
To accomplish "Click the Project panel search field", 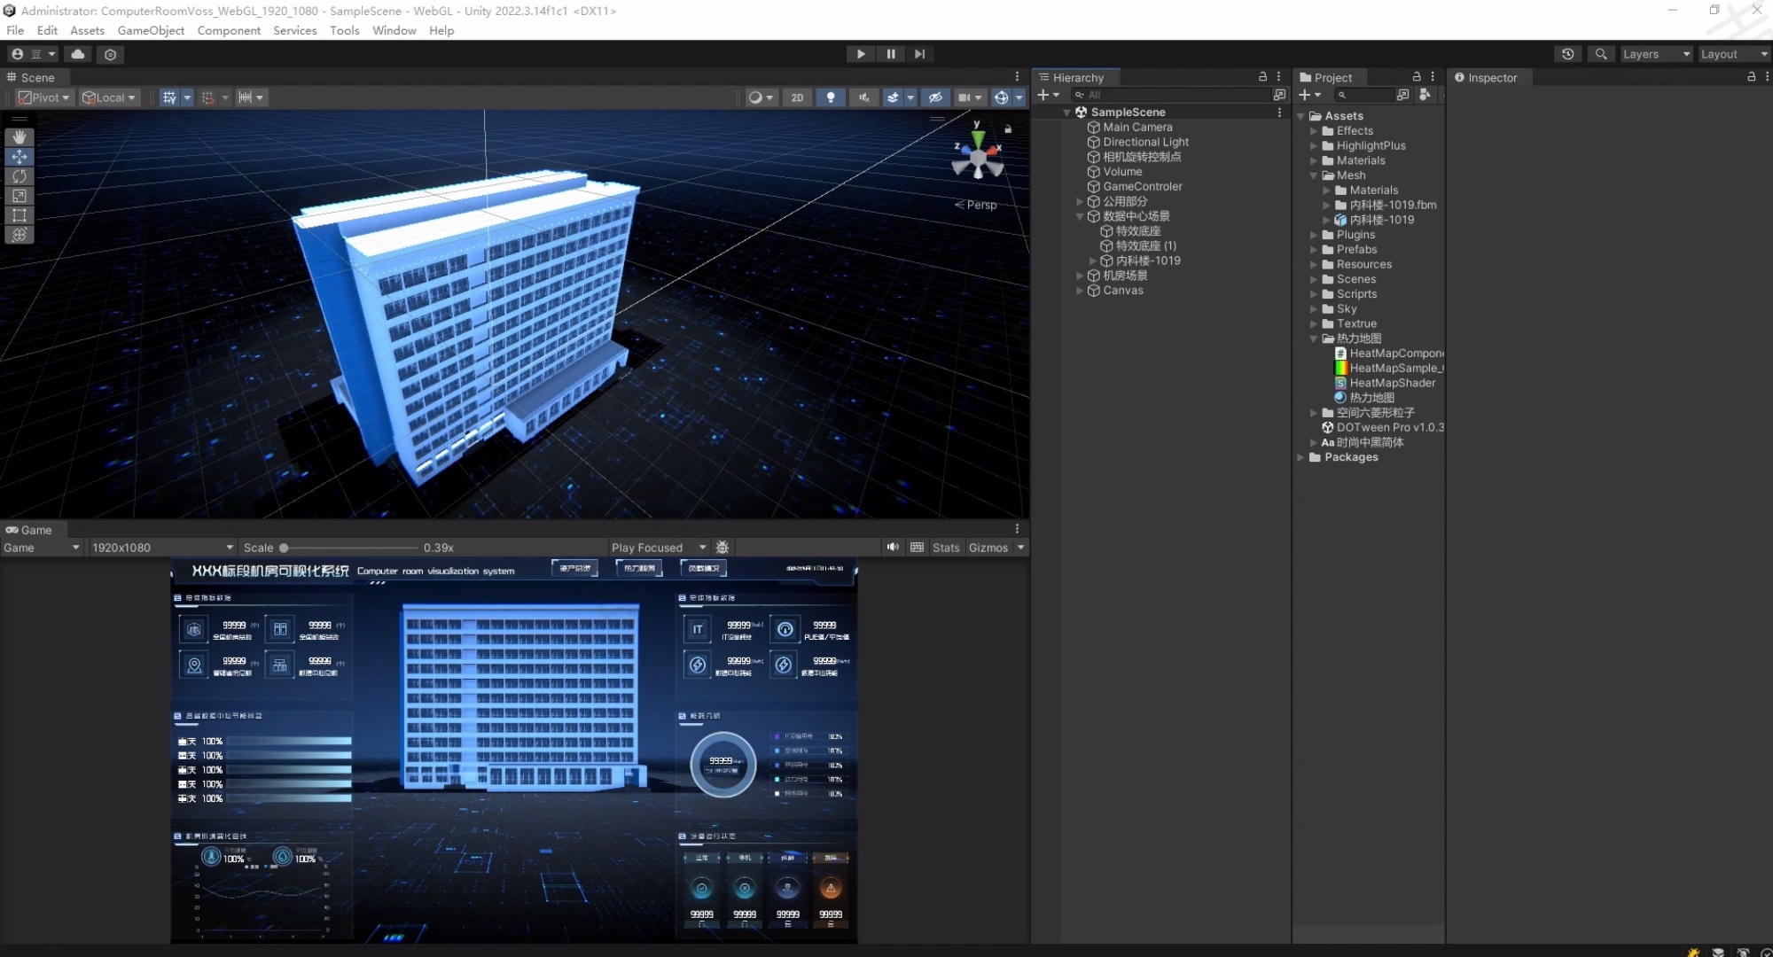I will tap(1365, 95).
